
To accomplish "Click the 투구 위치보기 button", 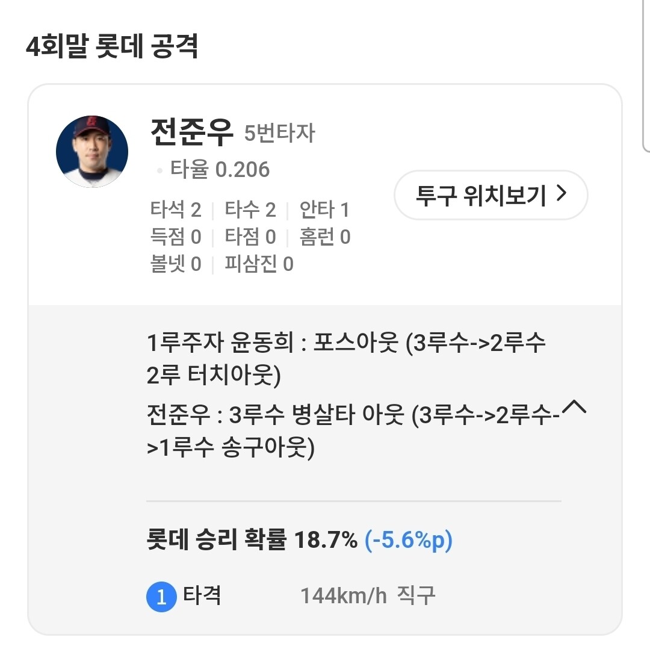I will (x=491, y=195).
